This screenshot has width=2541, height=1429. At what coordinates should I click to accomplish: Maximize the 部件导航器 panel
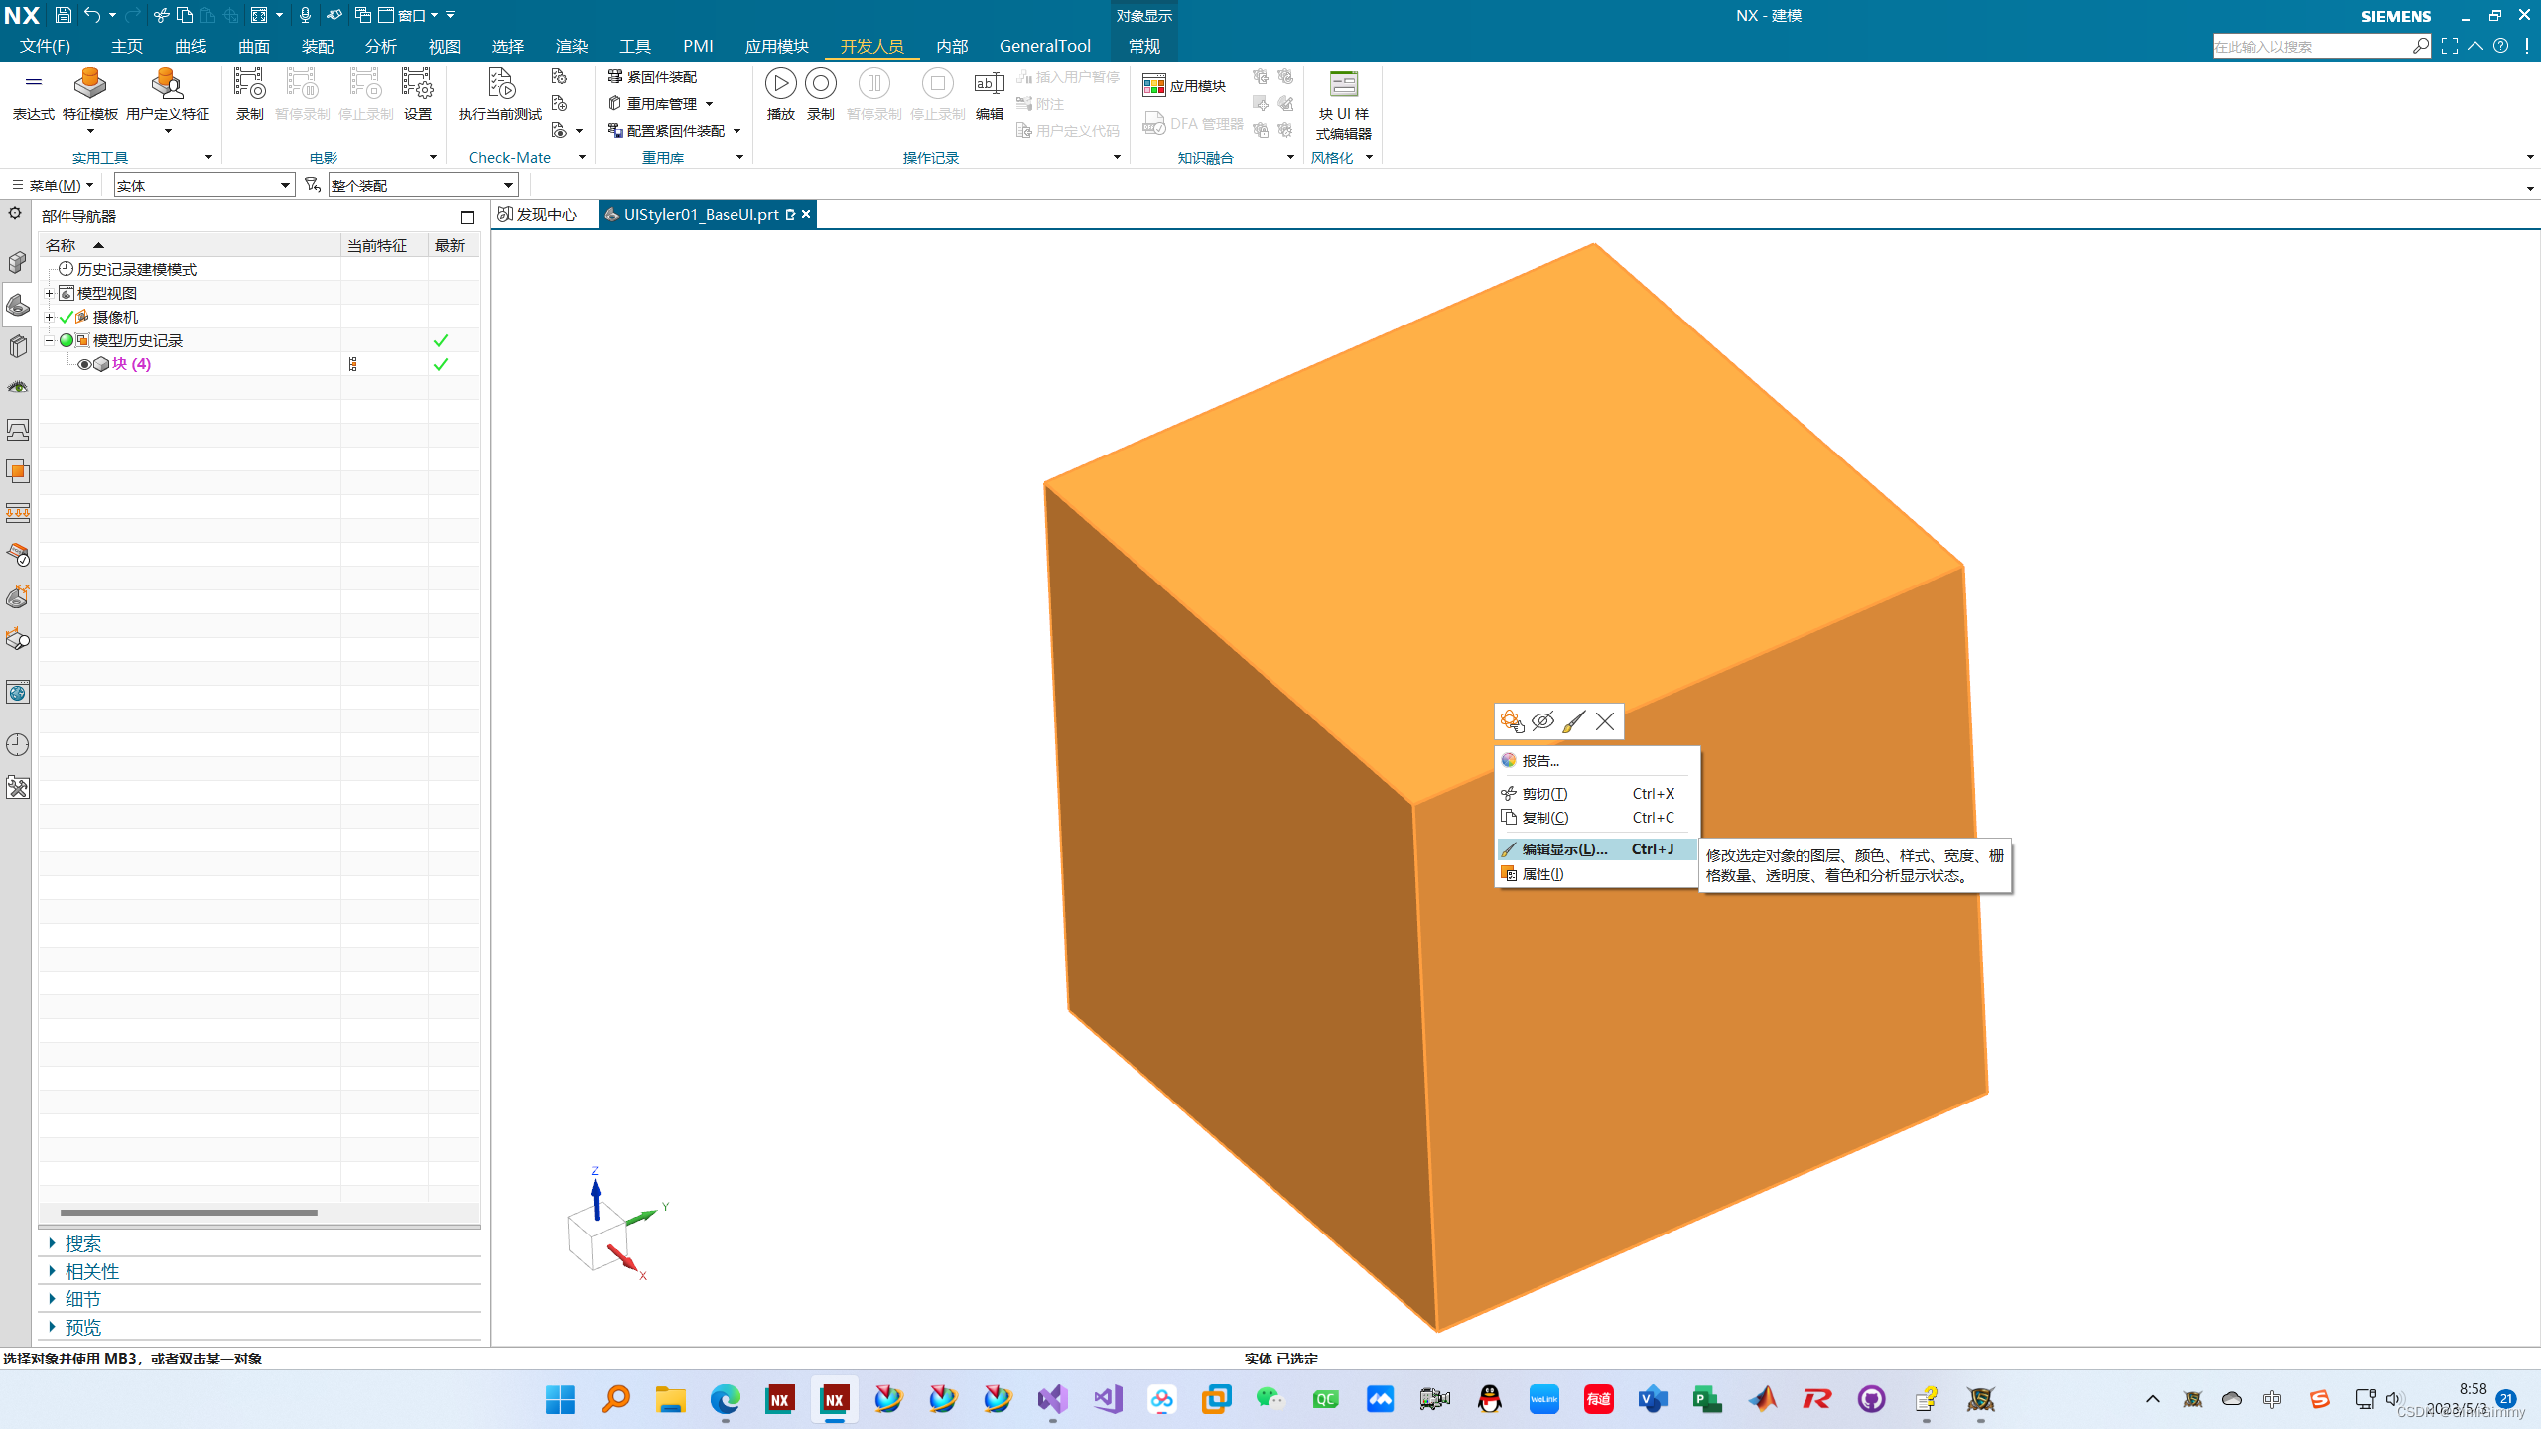click(x=468, y=217)
